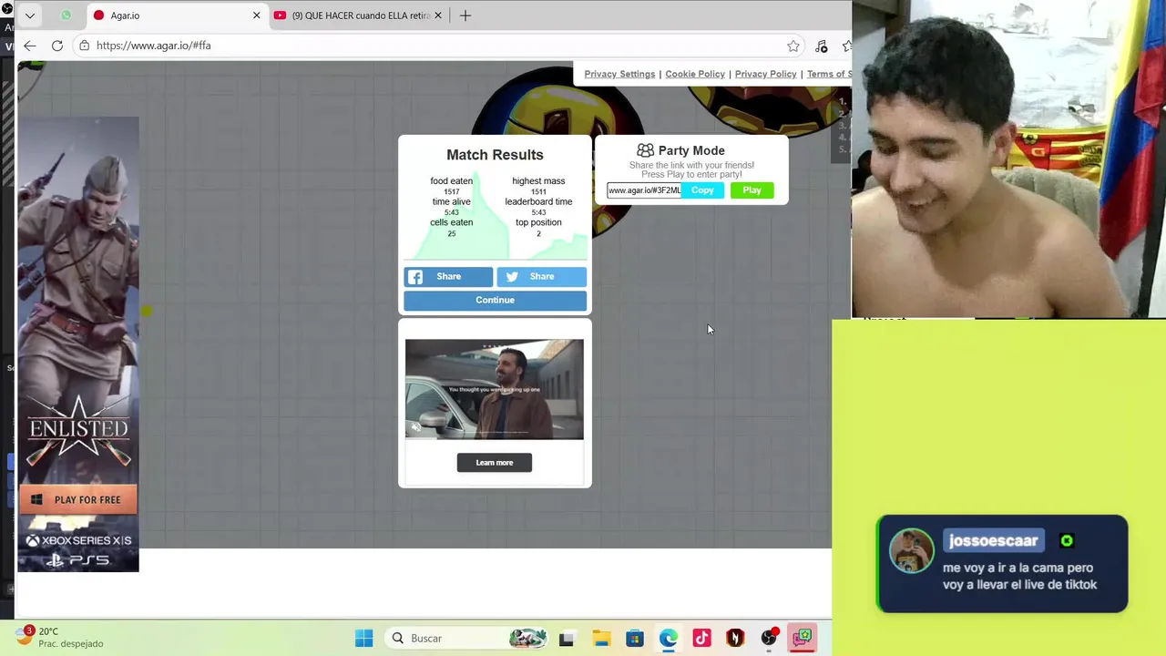Screen dimensions: 1166x656
Task: Click the green badge beside jossoescaar
Action: pyautogui.click(x=1067, y=541)
